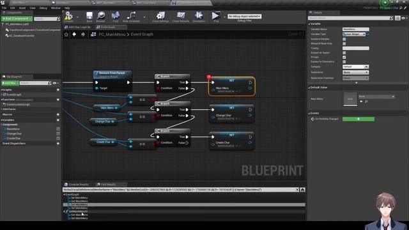The height and width of the screenshot is (230, 409).
Task: Collapse the Events section
Action: [309, 114]
